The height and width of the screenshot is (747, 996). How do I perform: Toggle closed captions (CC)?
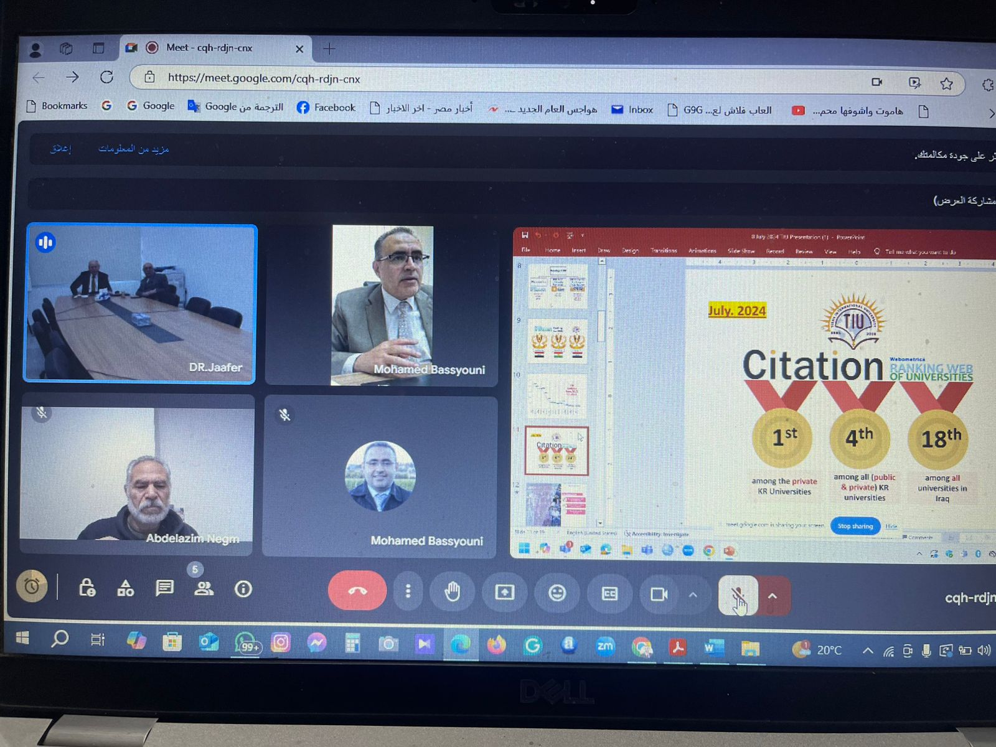click(x=609, y=594)
